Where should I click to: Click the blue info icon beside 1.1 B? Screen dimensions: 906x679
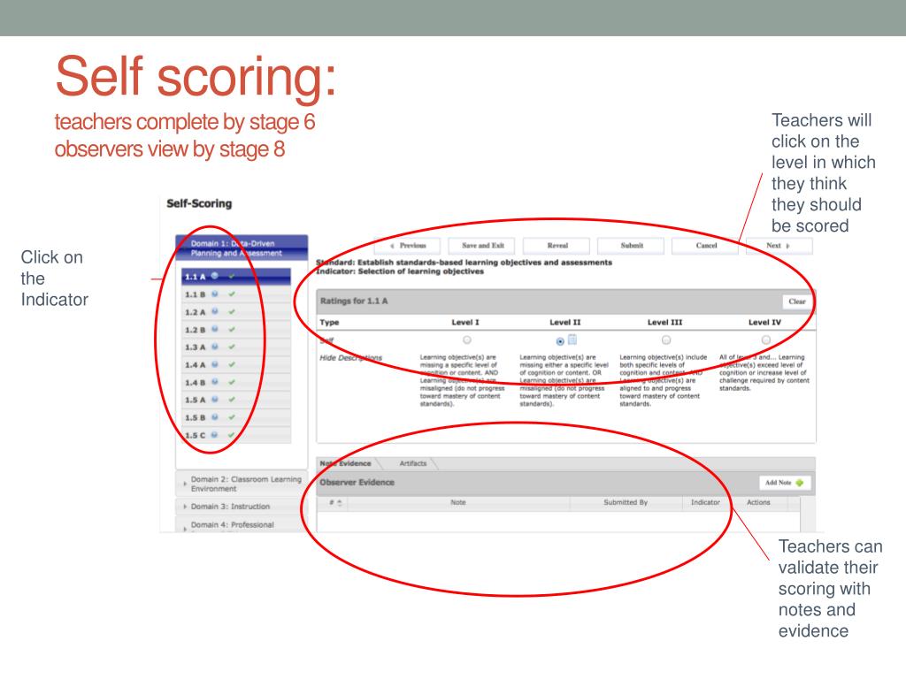point(215,294)
